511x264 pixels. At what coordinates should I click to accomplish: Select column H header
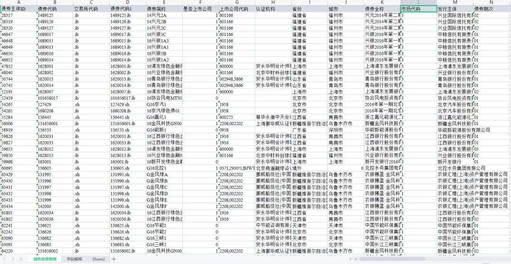point(273,3)
